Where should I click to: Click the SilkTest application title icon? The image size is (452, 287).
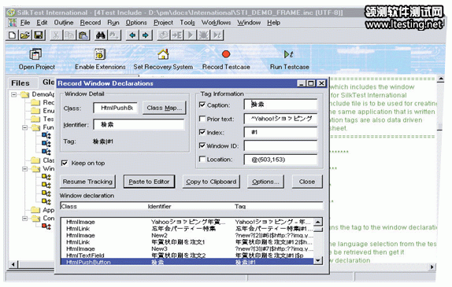click(x=11, y=13)
